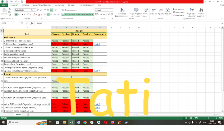Apply the red font color button

click(x=39, y=14)
